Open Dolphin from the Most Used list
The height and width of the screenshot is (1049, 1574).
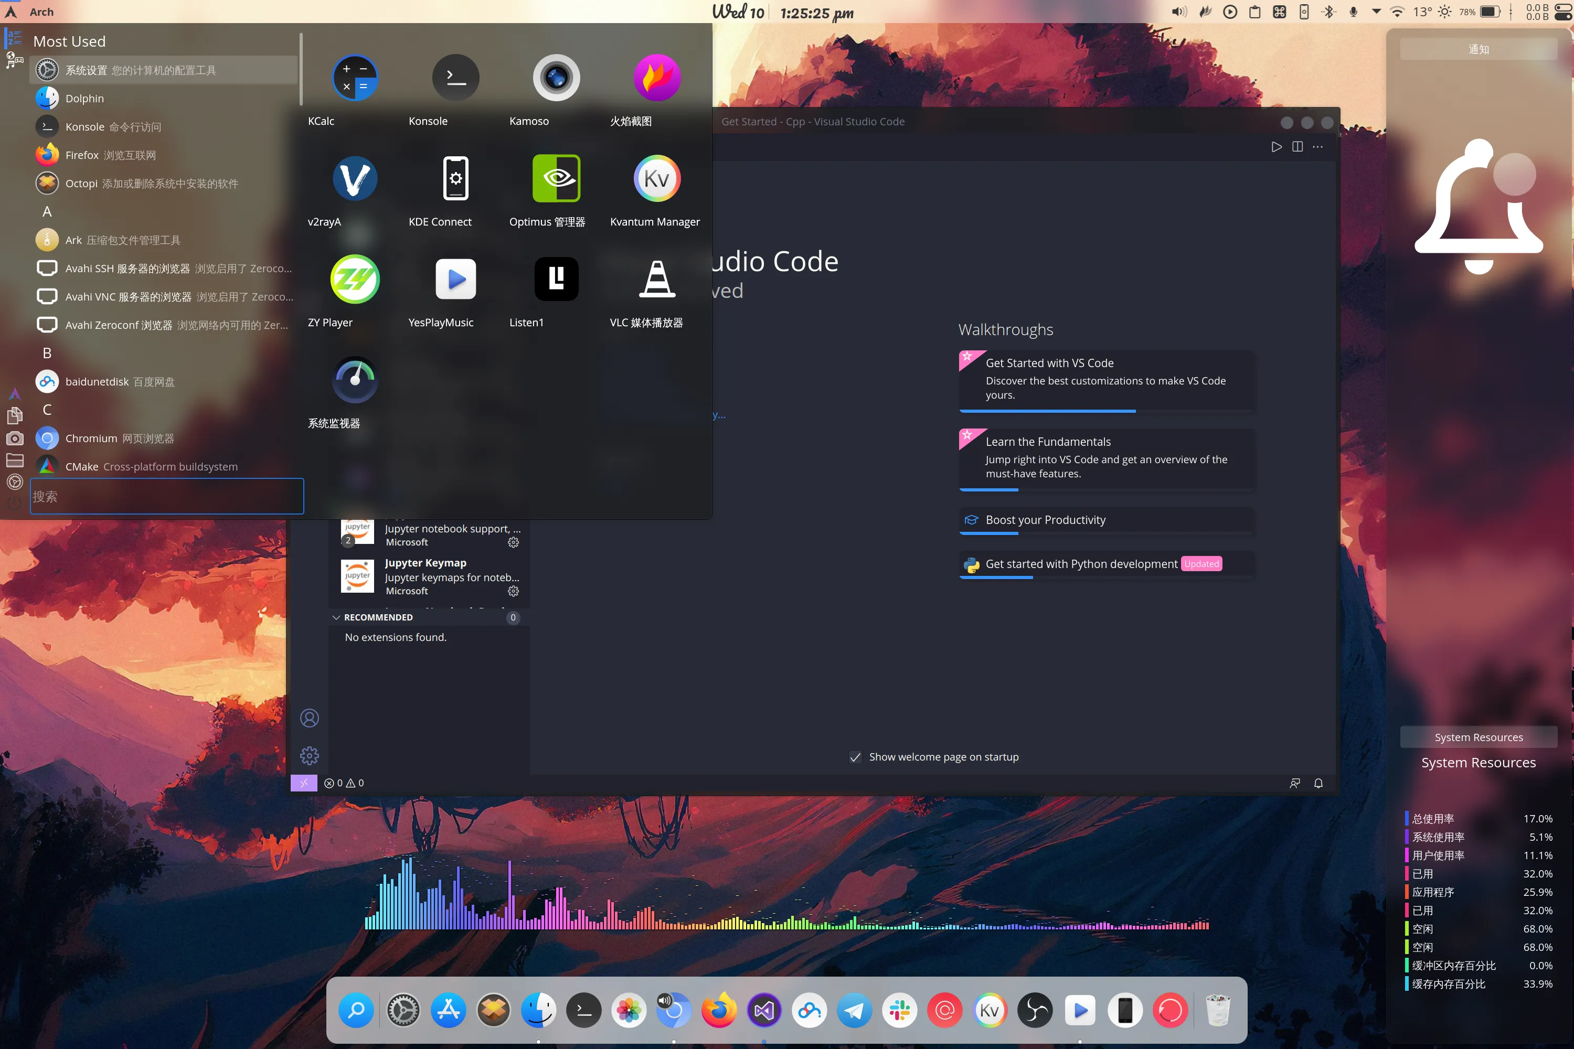point(164,99)
